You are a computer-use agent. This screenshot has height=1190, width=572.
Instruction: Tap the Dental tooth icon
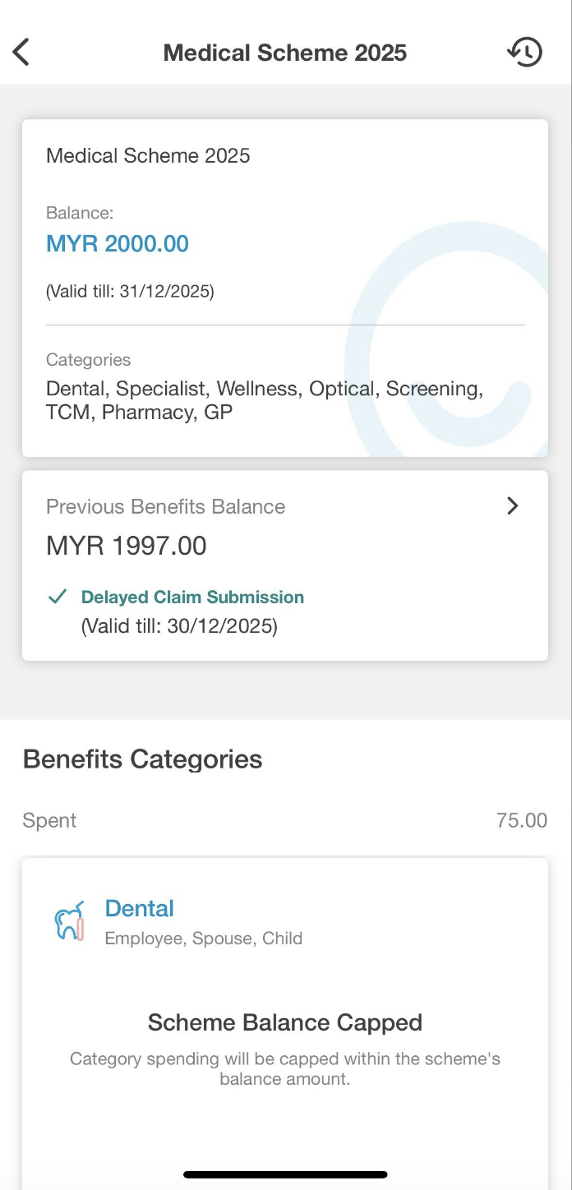[69, 921]
